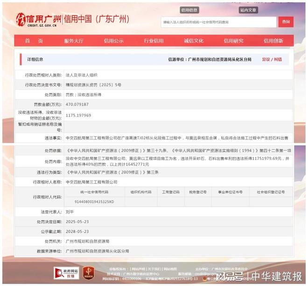Select the value 法人及非法人组织
The height and width of the screenshot is (286, 308).
tap(81, 75)
